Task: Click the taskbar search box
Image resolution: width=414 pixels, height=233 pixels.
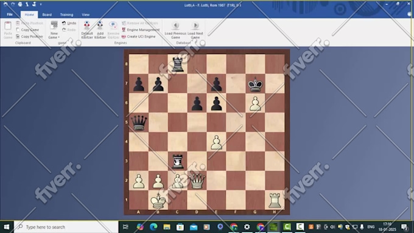Action: click(x=66, y=227)
